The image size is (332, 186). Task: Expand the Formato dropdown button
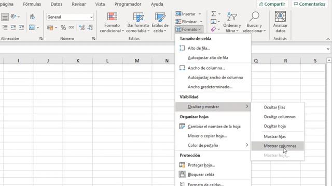tap(189, 29)
